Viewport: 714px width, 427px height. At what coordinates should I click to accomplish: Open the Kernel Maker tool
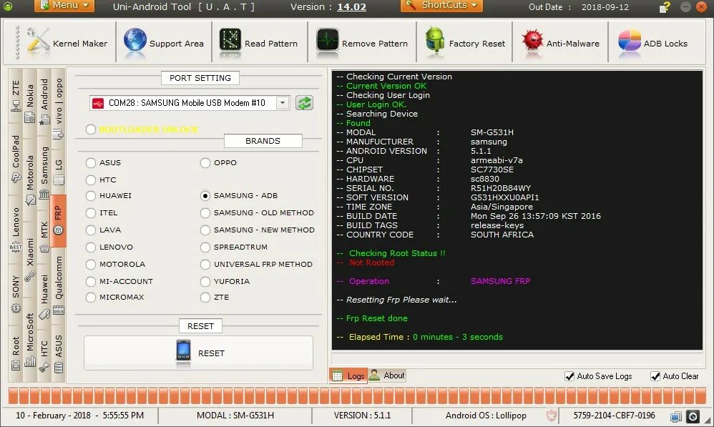[67, 43]
